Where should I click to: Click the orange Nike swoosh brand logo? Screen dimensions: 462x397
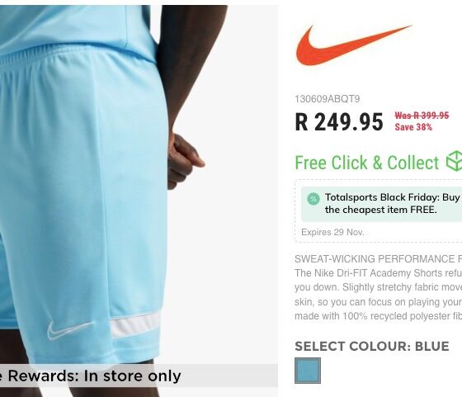354,45
